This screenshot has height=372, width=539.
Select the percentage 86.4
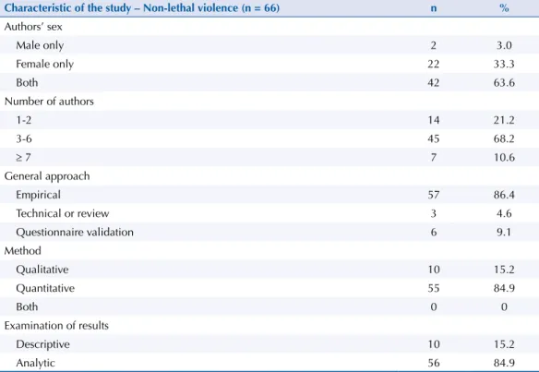[504, 195]
